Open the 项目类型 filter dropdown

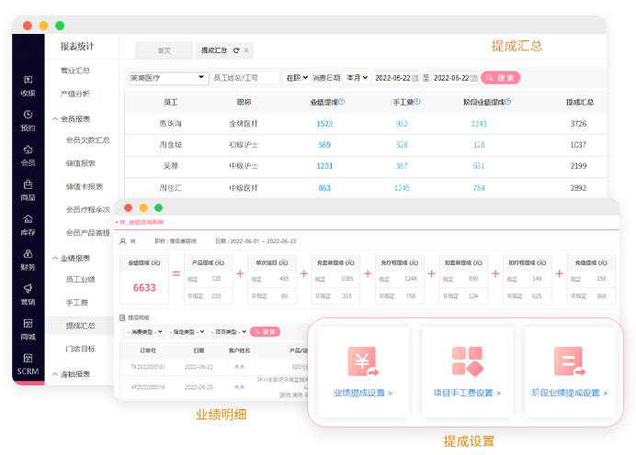click(x=229, y=332)
